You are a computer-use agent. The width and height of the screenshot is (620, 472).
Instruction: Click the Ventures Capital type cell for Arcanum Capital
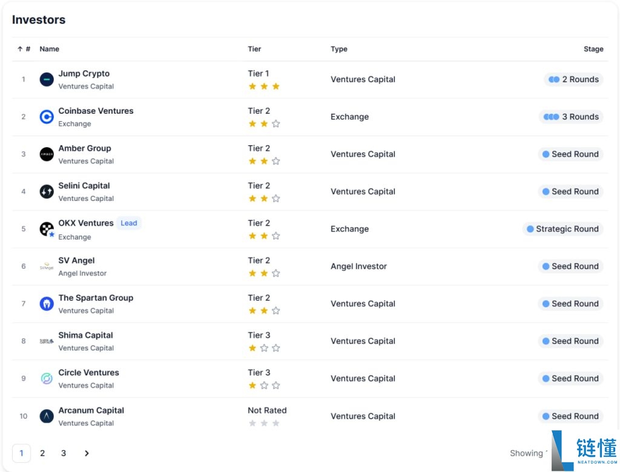click(x=363, y=416)
